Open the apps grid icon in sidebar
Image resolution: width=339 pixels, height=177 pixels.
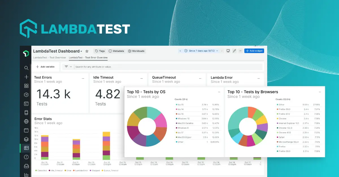coord(26,86)
